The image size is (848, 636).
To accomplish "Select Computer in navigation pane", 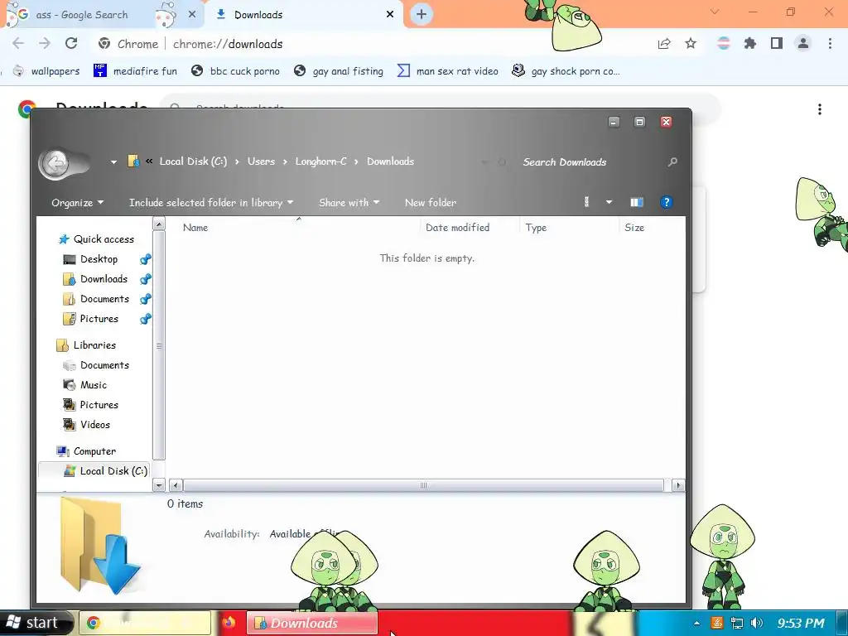I will 86,451.
